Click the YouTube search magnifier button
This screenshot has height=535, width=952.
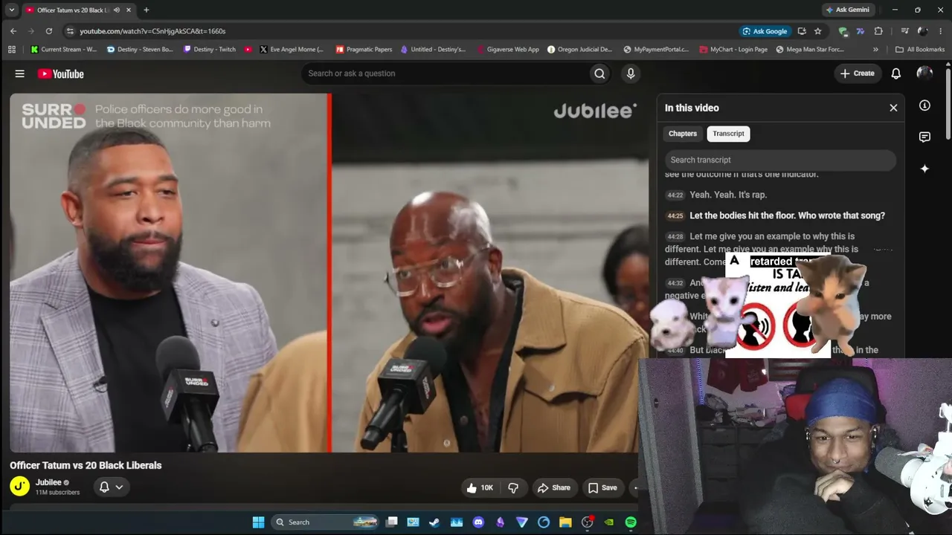(x=599, y=74)
